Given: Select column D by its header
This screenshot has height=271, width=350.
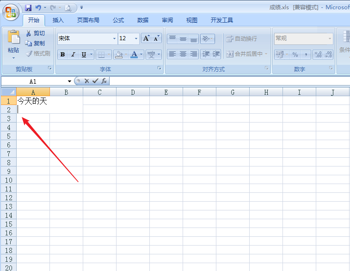Looking at the screenshot, I should (x=133, y=92).
